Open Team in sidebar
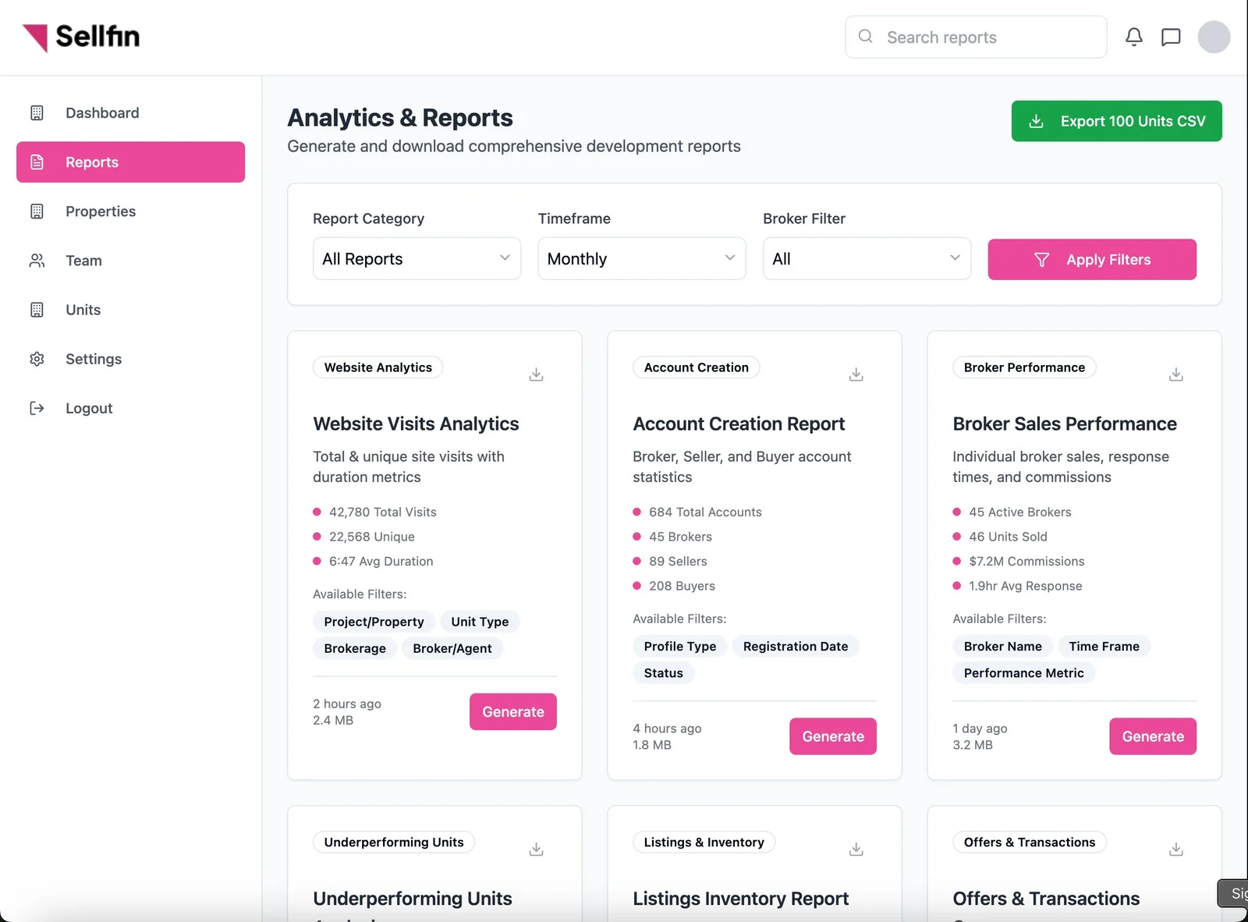This screenshot has height=922, width=1248. 130,261
